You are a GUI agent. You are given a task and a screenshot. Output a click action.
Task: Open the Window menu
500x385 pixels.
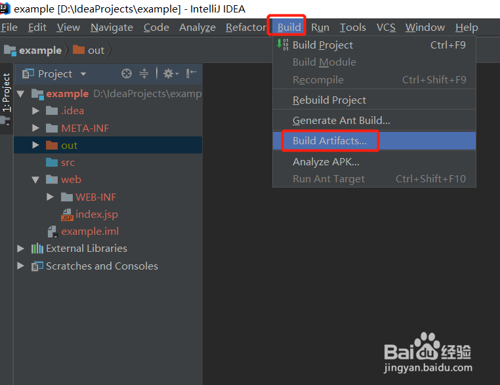pos(425,28)
